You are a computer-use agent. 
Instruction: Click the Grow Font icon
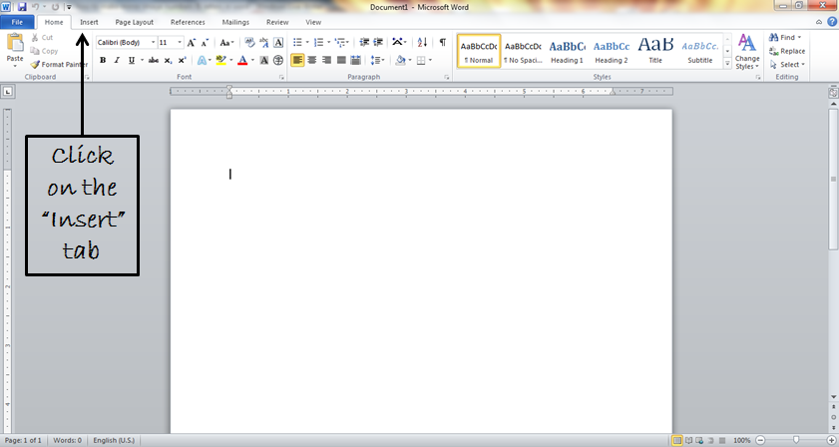coord(192,42)
